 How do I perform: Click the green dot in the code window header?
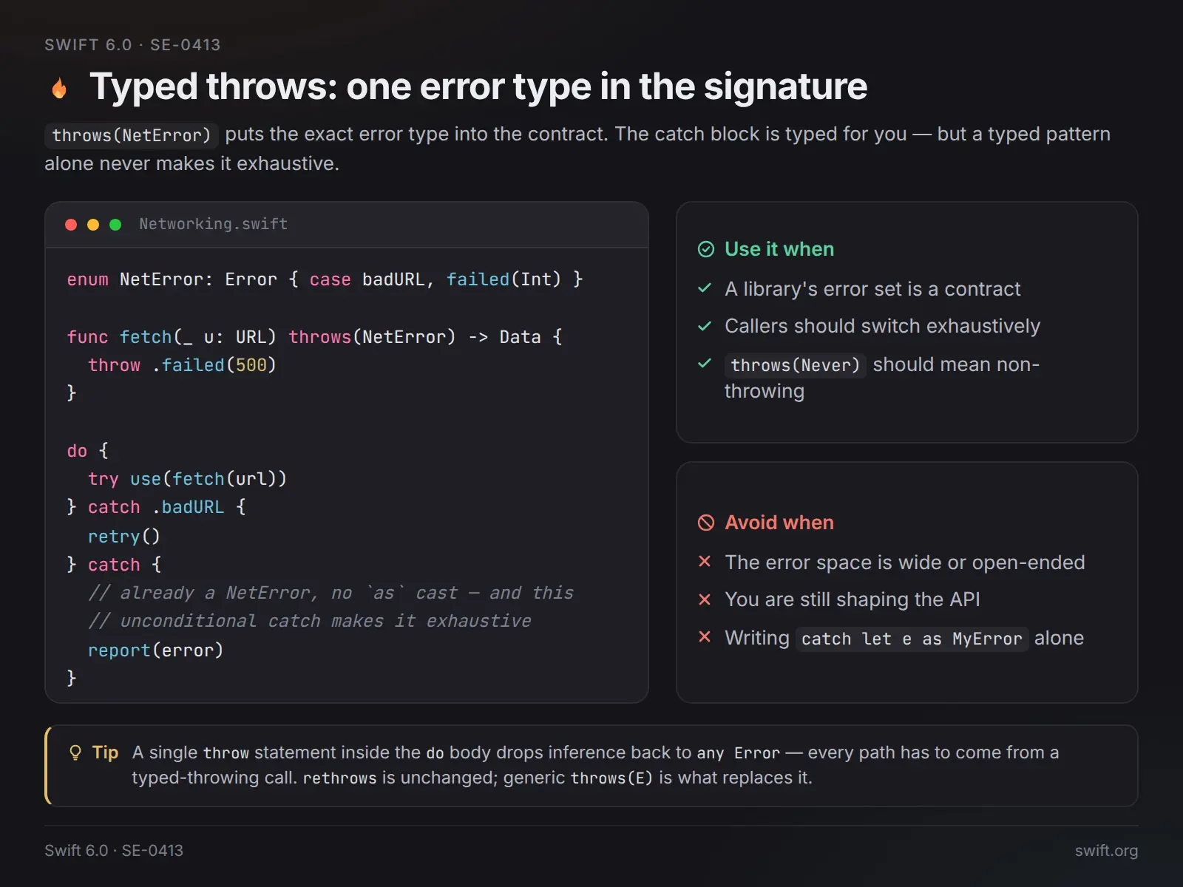pos(115,225)
